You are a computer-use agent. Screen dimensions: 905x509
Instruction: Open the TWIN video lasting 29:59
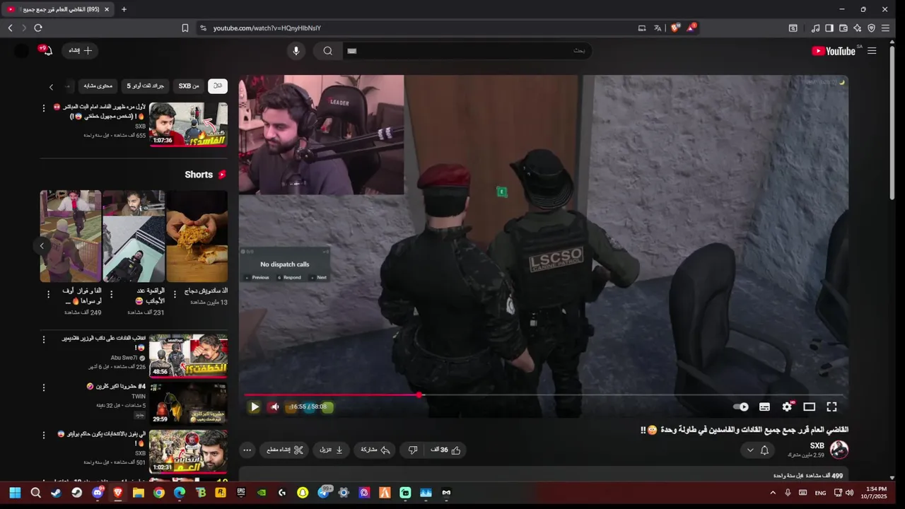pyautogui.click(x=188, y=403)
